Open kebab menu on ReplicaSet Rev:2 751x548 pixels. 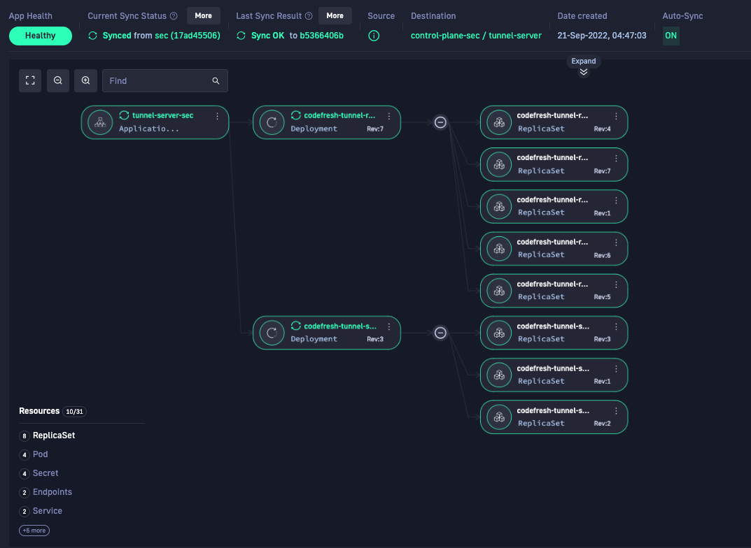tap(616, 411)
